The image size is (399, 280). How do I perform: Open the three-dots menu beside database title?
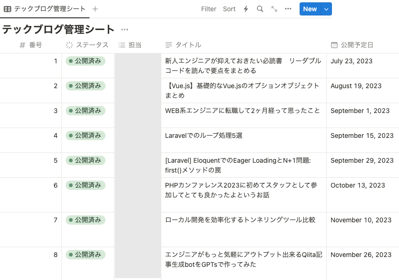[124, 30]
